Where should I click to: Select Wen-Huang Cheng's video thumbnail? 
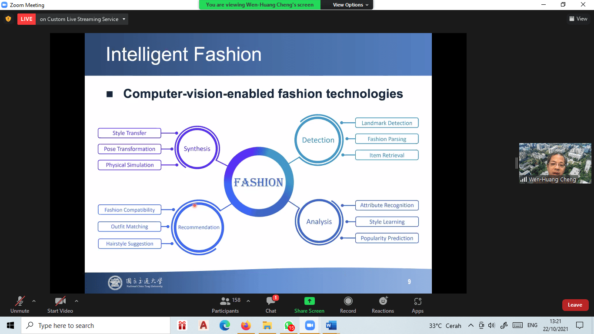point(555,163)
